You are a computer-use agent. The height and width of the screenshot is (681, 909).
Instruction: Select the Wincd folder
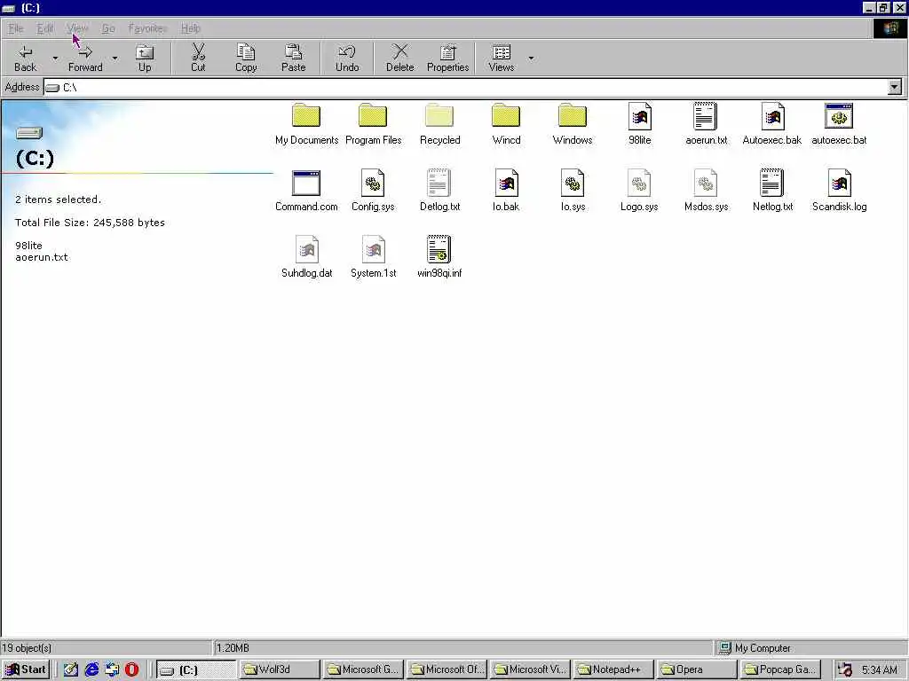[506, 124]
